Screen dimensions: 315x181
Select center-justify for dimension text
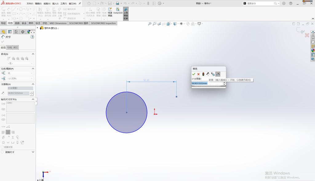click(8, 132)
